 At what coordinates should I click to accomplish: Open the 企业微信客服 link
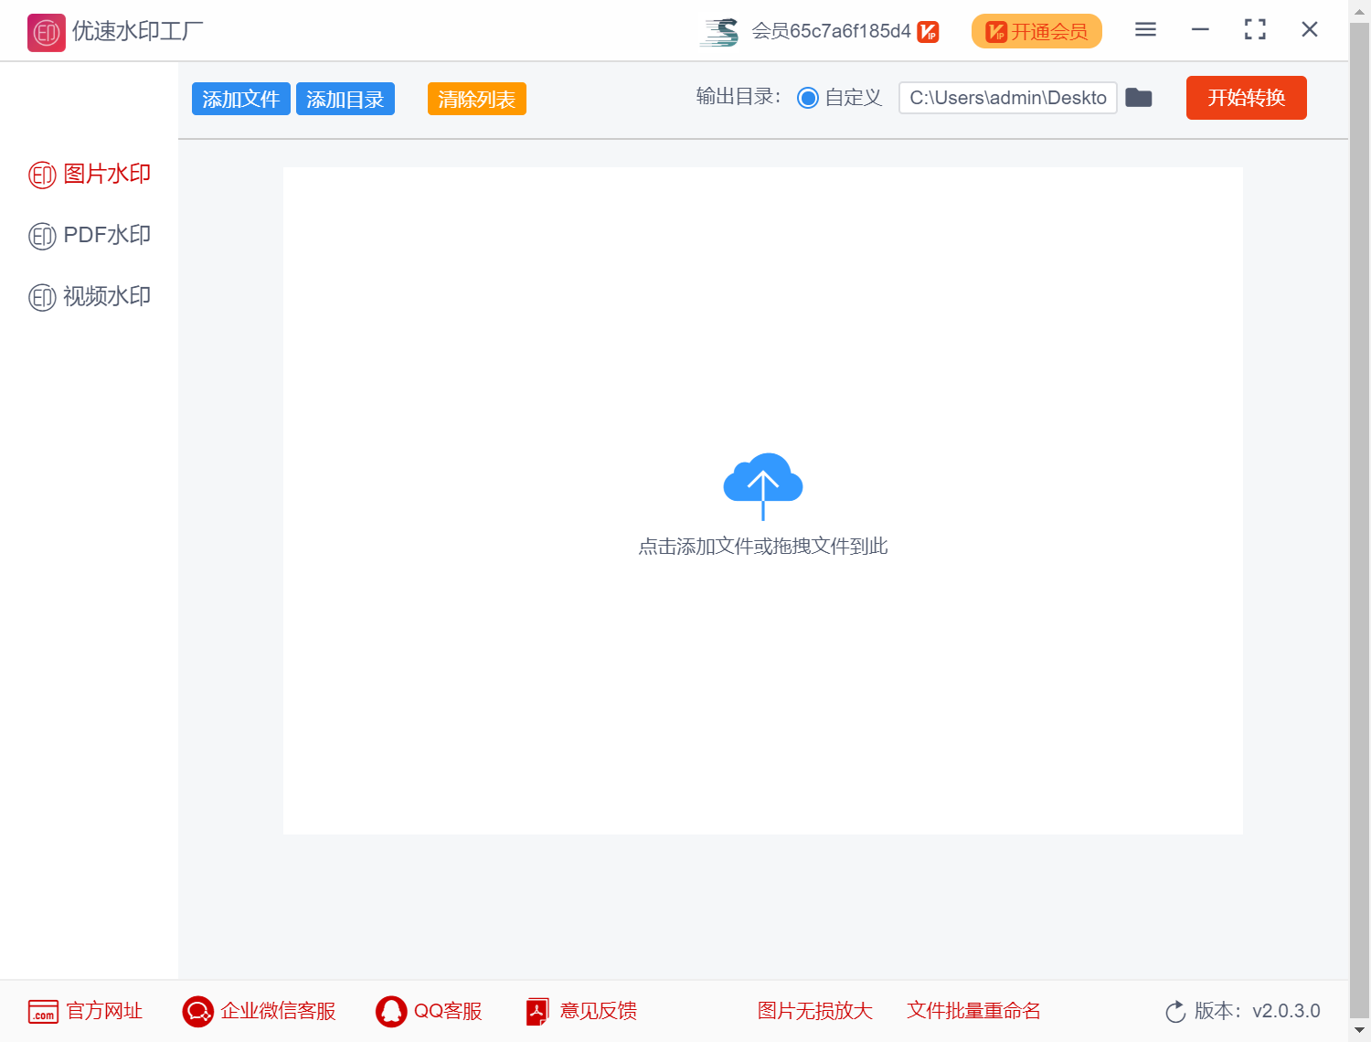coord(278,1011)
